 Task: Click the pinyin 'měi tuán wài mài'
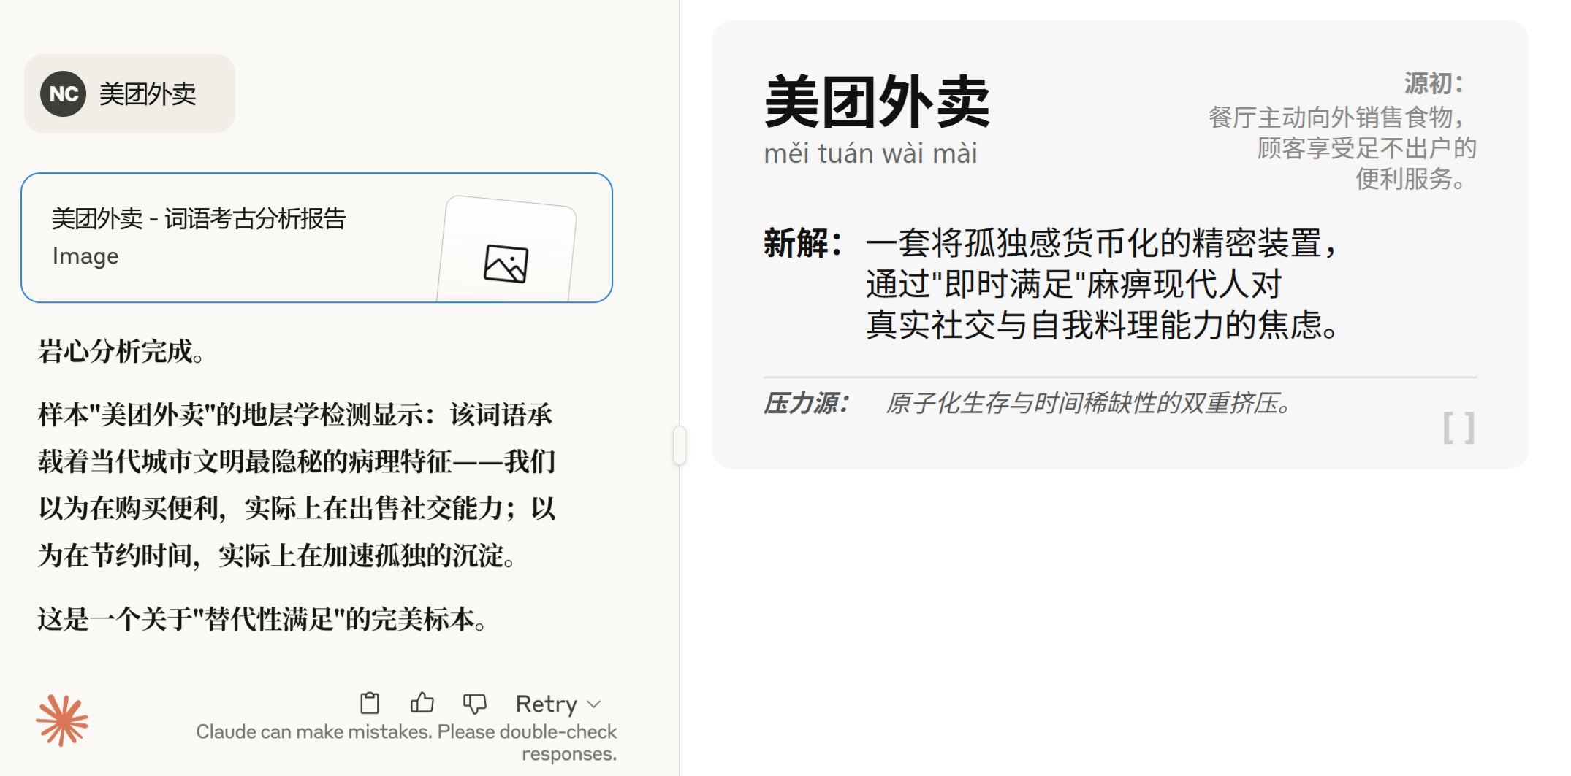pyautogui.click(x=870, y=153)
